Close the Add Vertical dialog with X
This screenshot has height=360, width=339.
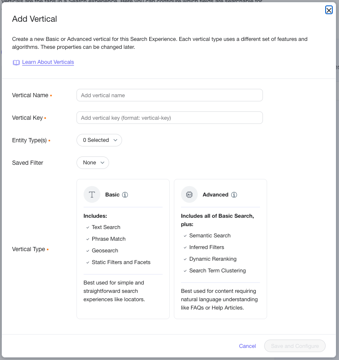click(x=329, y=10)
